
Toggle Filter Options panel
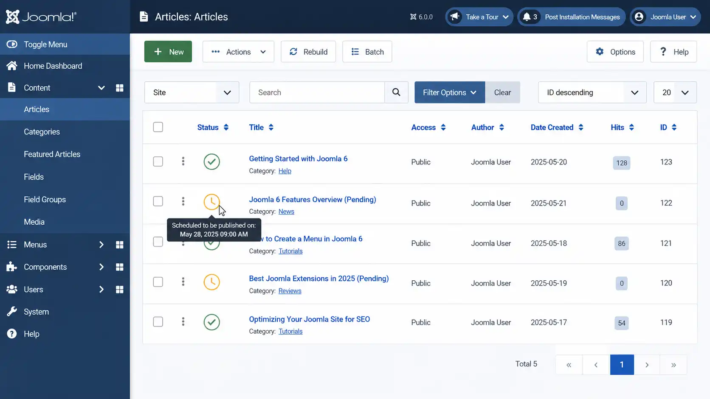tap(450, 92)
